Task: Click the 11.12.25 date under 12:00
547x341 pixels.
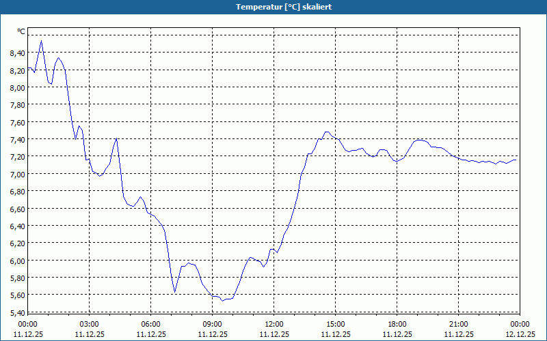Action: click(274, 334)
